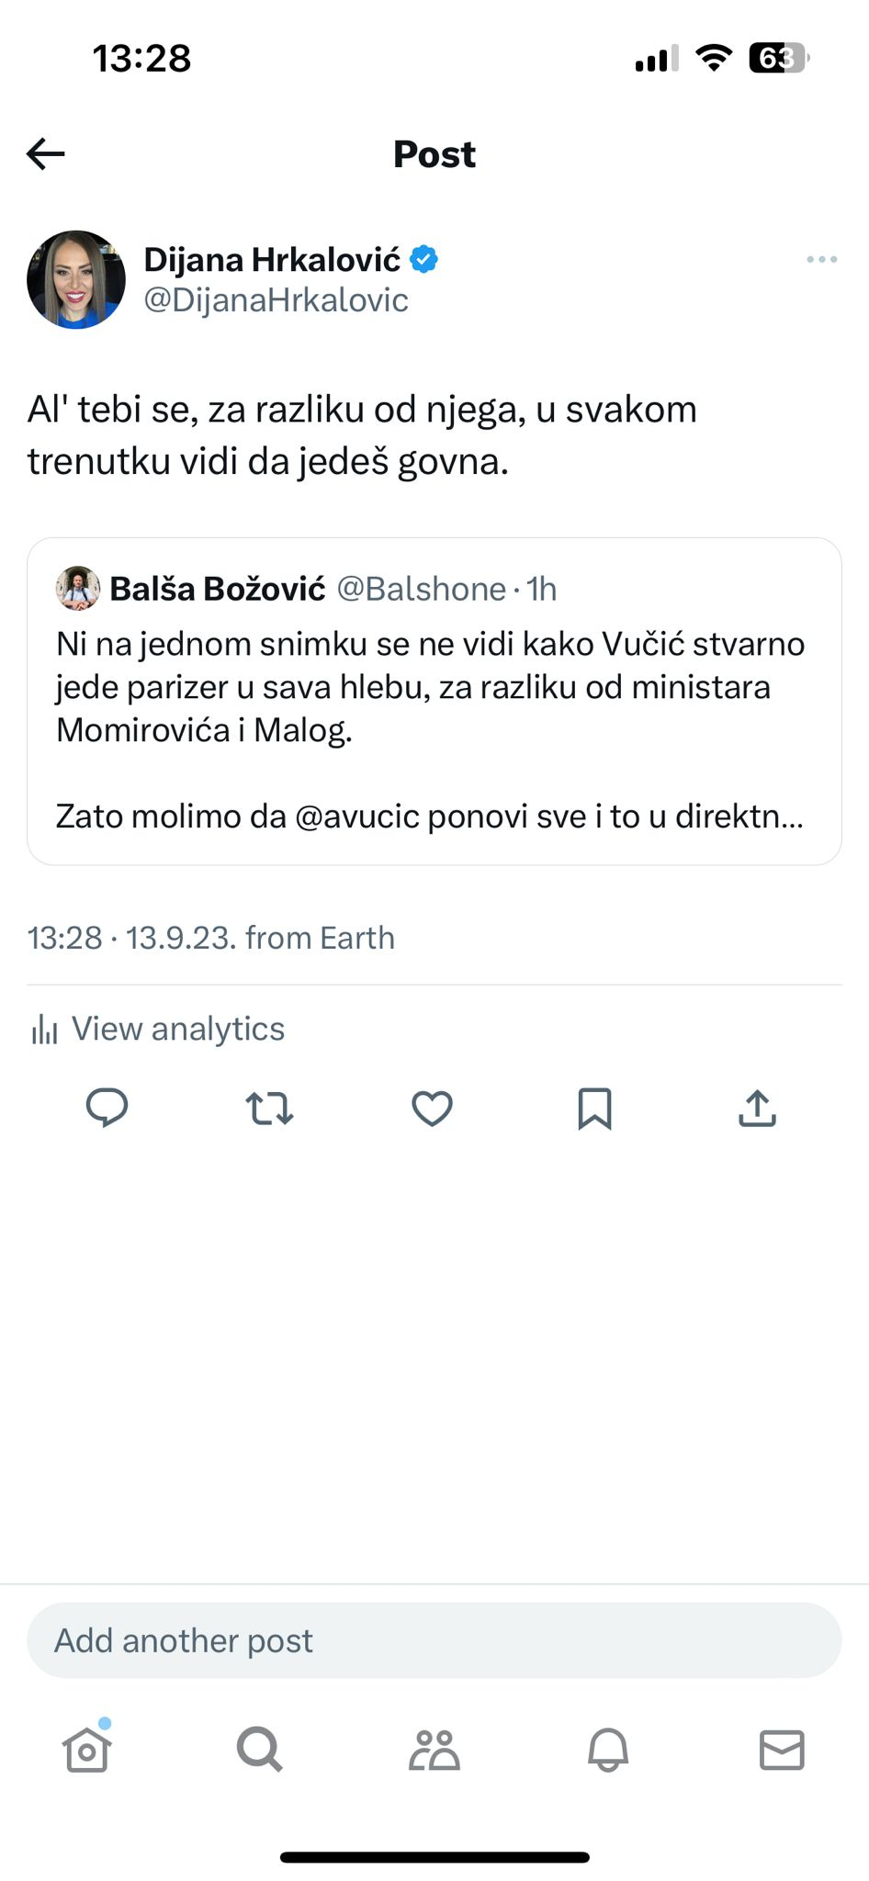Screen dimensions: 869x1881
Task: Share the post via the share icon
Action: 756,1109
